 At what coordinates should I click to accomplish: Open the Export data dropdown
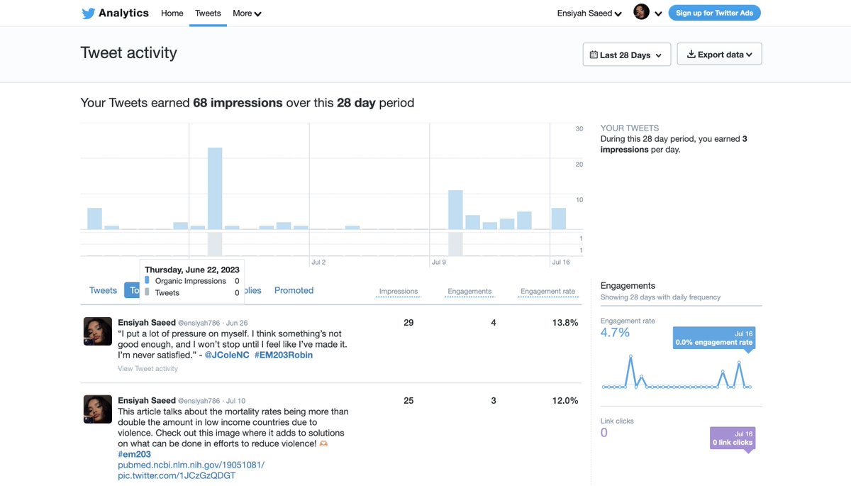coord(720,54)
